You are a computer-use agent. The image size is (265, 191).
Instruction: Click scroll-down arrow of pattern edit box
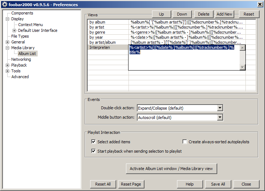(x=242, y=67)
